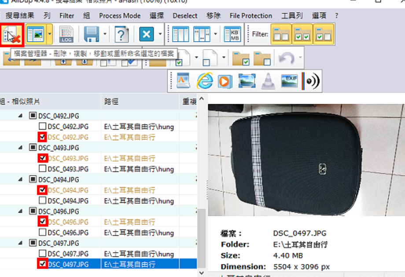Image resolution: width=405 pixels, height=277 pixels.
Task: Open the EXIF viewer icon
Action: click(289, 81)
